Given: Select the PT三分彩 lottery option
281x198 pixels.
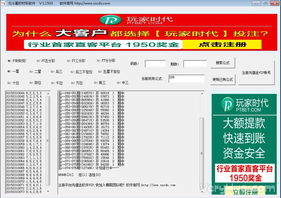Looking at the screenshot, I should [76, 61].
